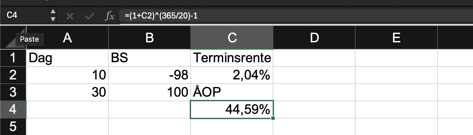Screen dimensions: 473x135
Task: Select column C header
Action: pos(232,38)
